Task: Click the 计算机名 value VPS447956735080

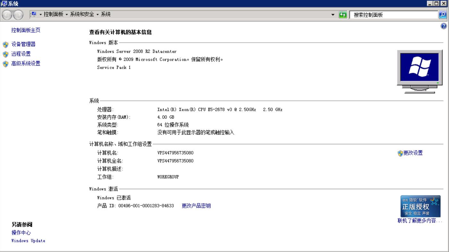Action: coord(175,153)
